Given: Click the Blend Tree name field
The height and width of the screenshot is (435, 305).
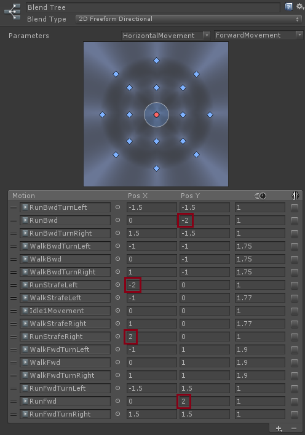Looking at the screenshot, I should tap(152, 7).
